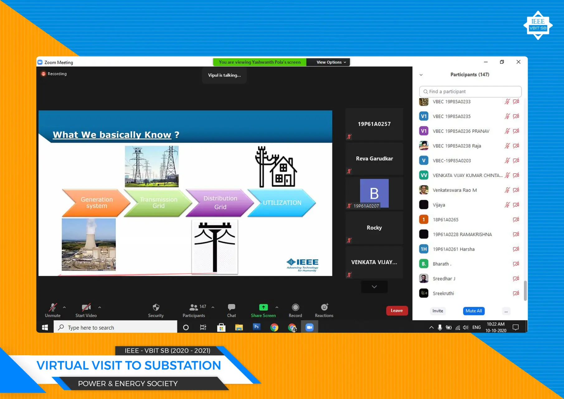
Task: Expand more video tiles with down arrow
Action: (374, 287)
